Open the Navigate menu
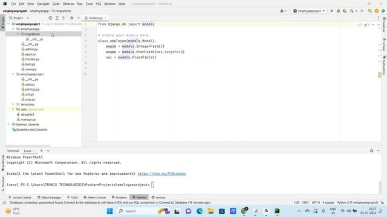The image size is (387, 217). [43, 4]
